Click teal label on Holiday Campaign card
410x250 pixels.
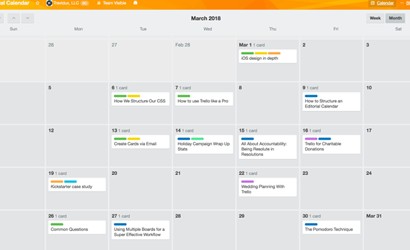click(197, 139)
